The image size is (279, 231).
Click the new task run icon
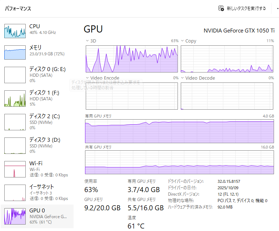tap(221, 8)
